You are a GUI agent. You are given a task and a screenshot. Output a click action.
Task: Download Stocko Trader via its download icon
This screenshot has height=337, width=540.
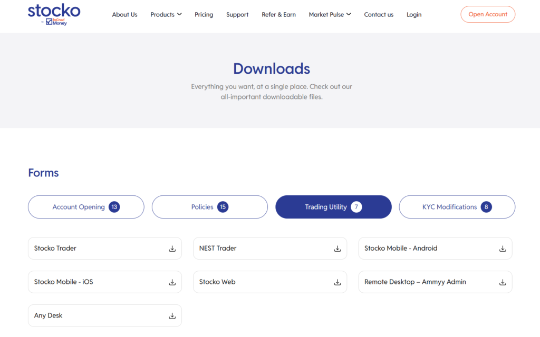click(x=172, y=249)
